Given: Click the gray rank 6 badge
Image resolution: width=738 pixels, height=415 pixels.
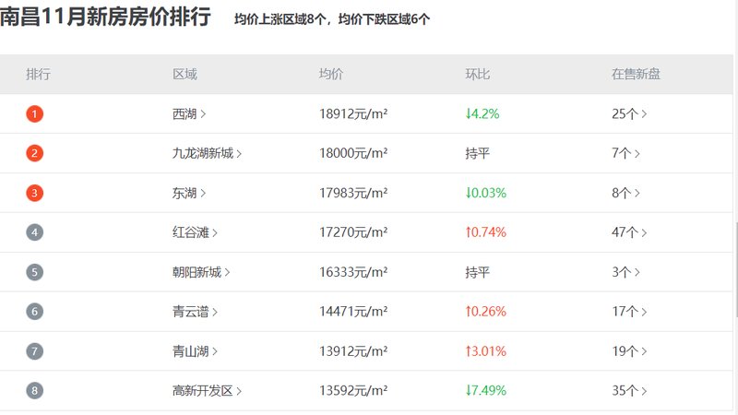Looking at the screenshot, I should [x=34, y=312].
